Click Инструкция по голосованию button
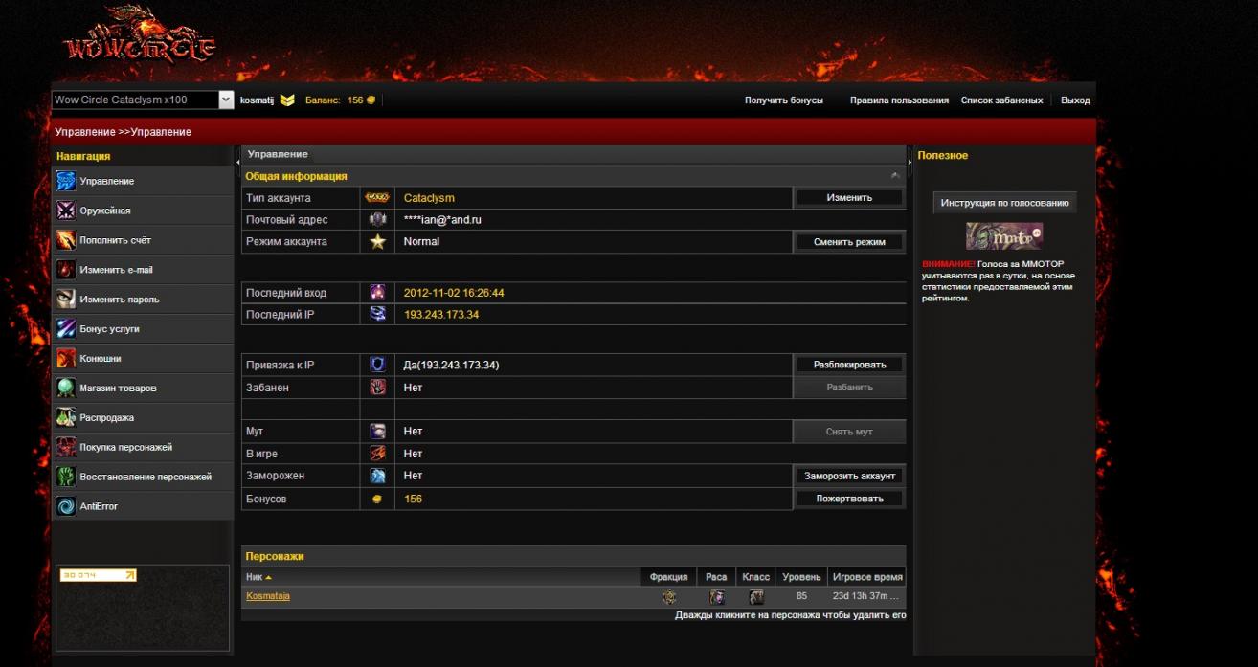Viewport: 1258px width, 667px height. pos(1004,203)
